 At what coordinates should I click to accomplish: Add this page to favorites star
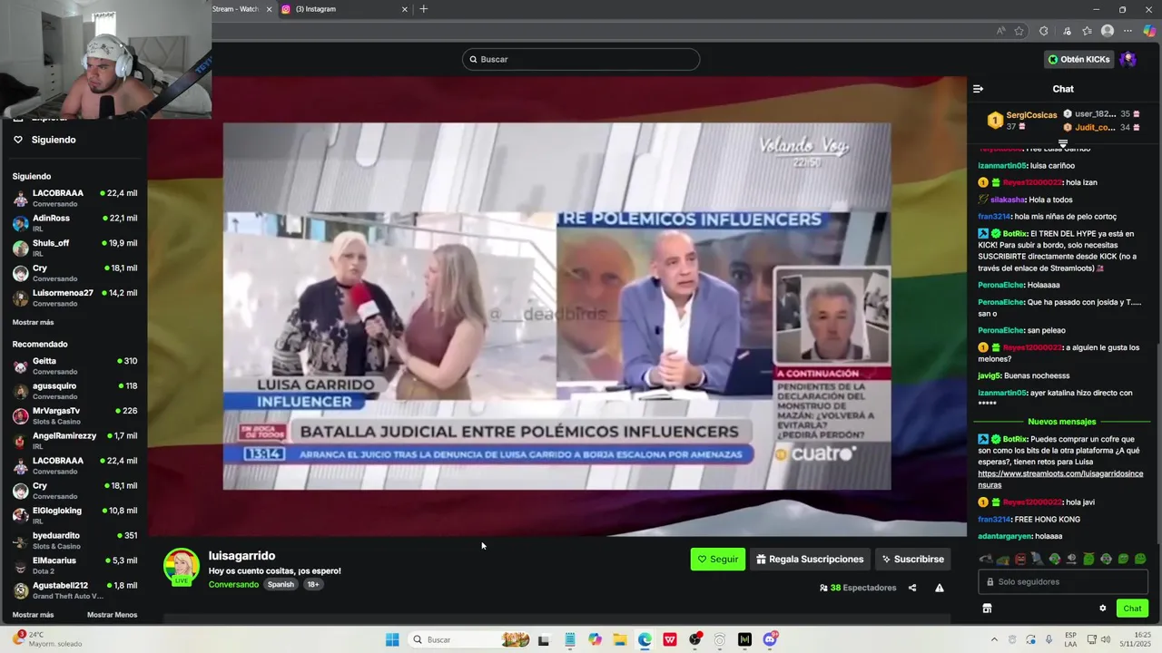(x=1019, y=31)
